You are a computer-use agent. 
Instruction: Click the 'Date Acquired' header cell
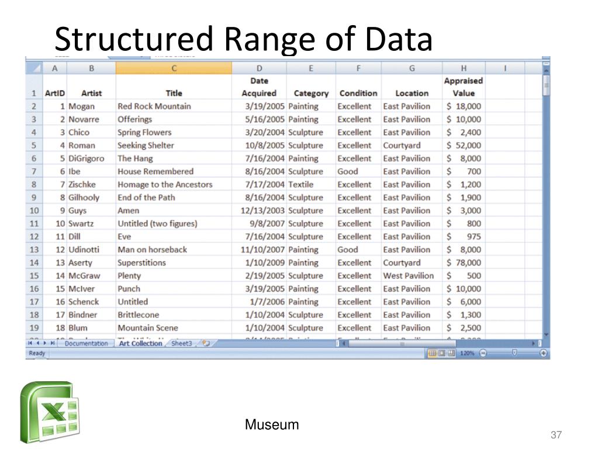[x=259, y=87]
